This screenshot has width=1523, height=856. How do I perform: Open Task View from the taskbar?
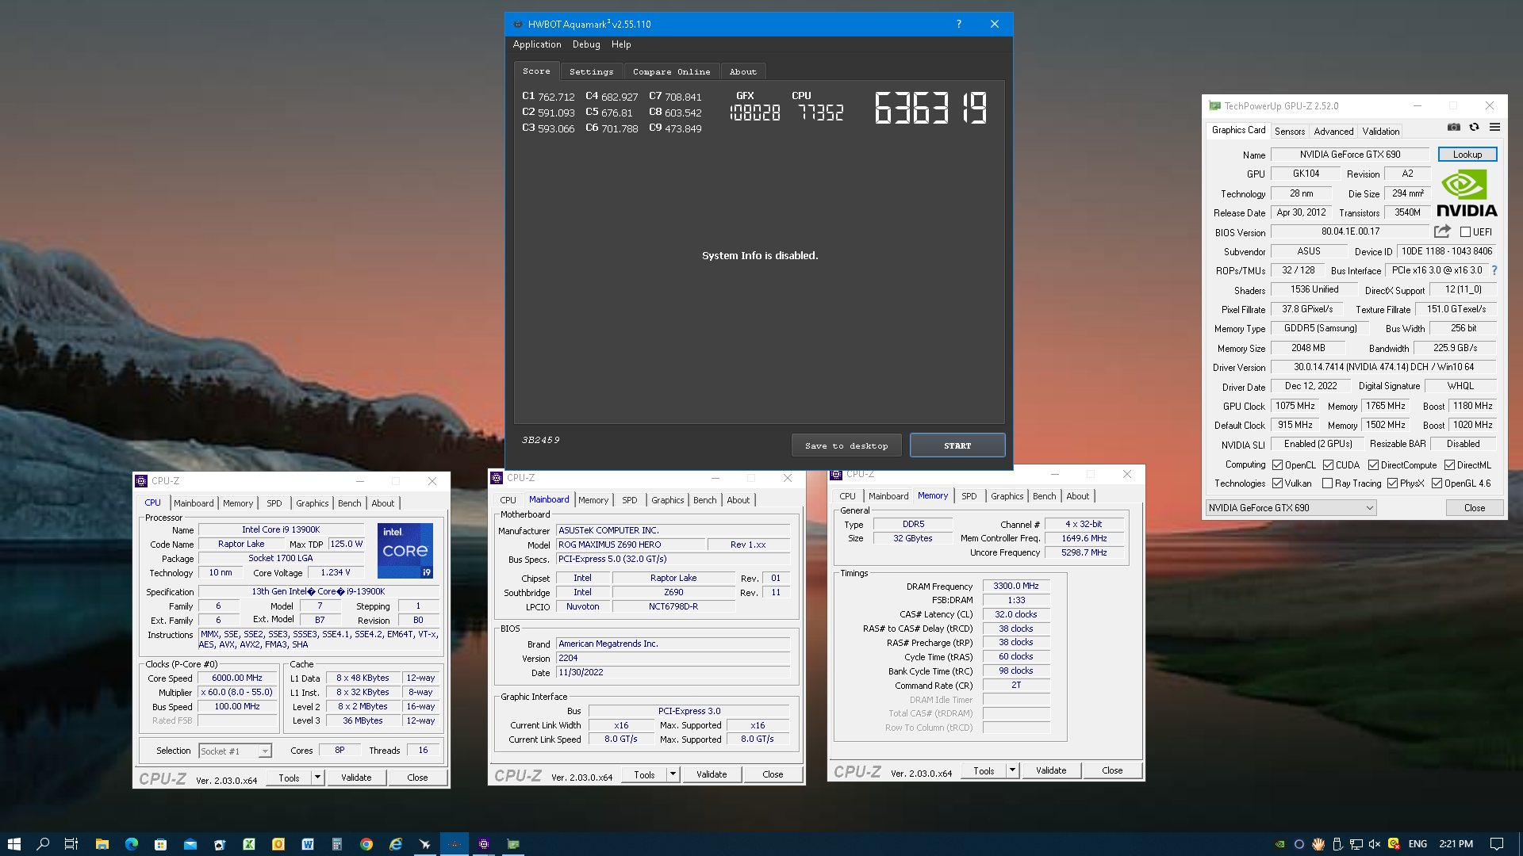tap(71, 844)
